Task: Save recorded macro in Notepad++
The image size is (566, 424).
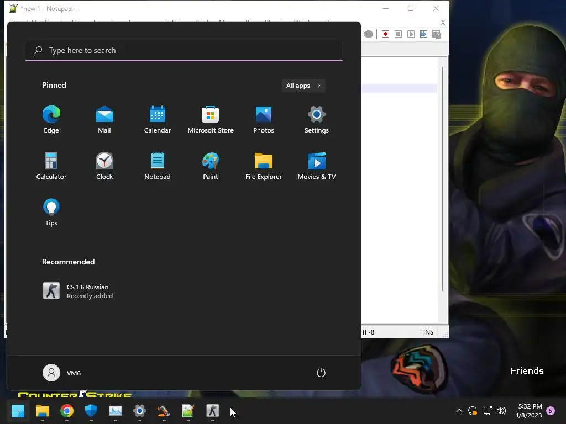Action: [437, 34]
